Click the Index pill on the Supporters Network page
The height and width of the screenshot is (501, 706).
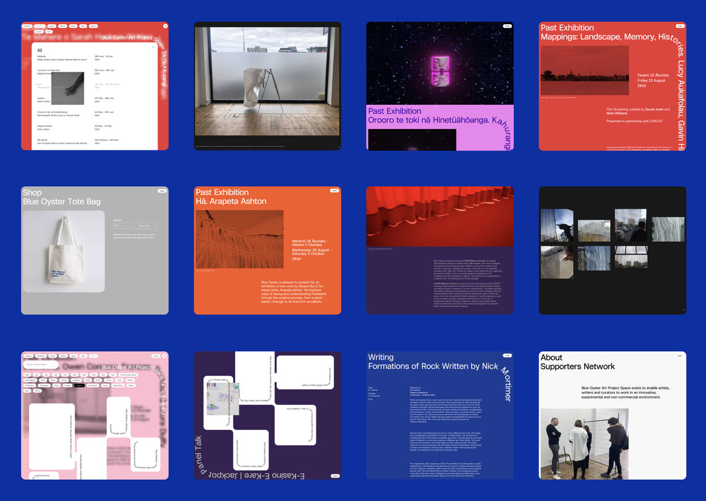(680, 356)
